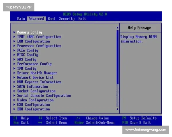Screen dimensions: 172x137
Task: Select the Exit tab
Action: (x=82, y=19)
